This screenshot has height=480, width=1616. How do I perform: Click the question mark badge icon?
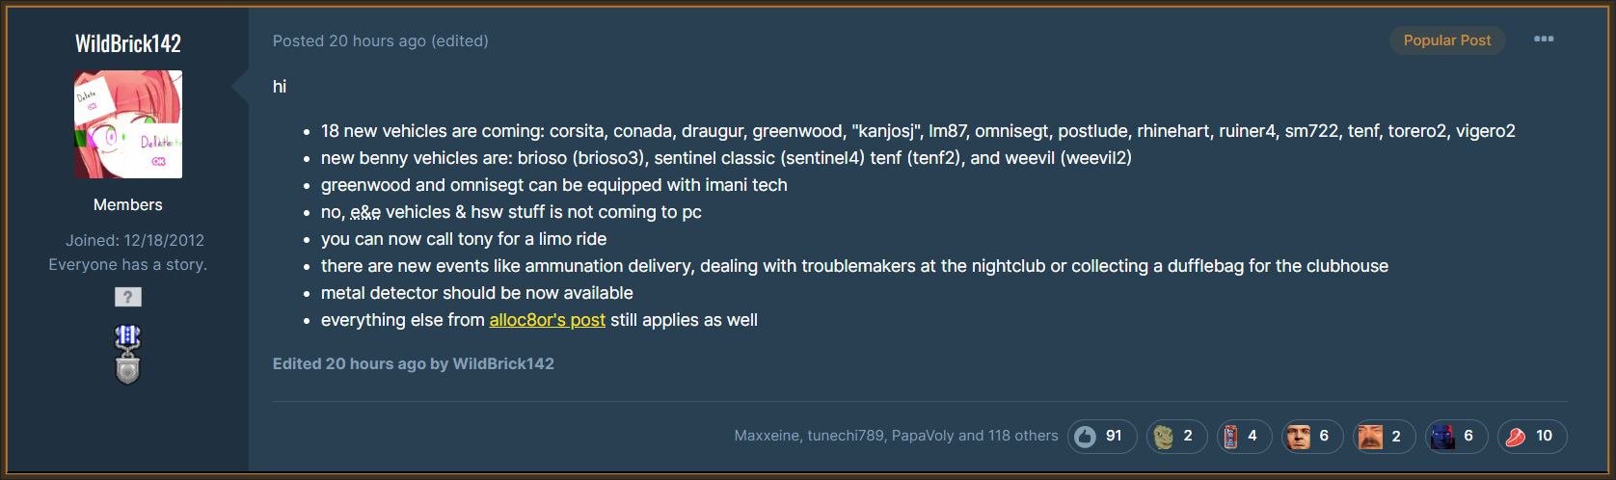pyautogui.click(x=128, y=297)
